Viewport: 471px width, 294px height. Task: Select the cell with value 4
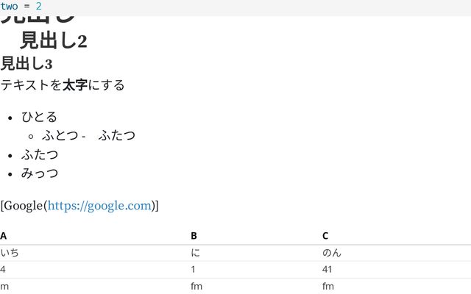click(x=4, y=270)
